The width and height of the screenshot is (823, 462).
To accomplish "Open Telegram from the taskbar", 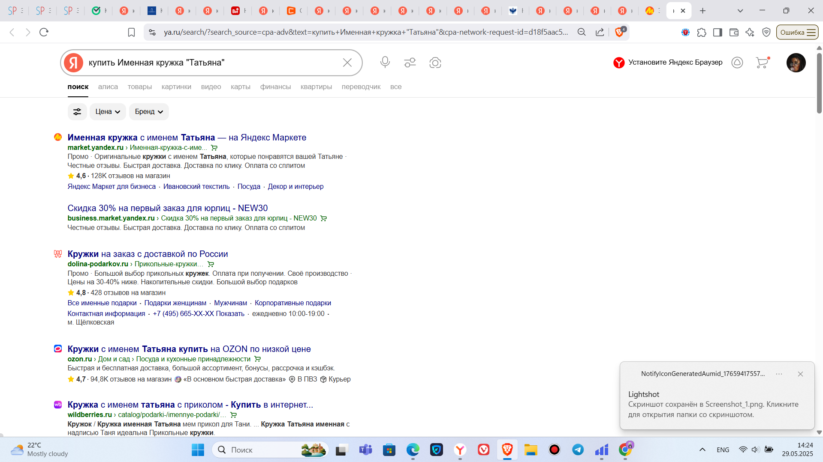I will 578,450.
